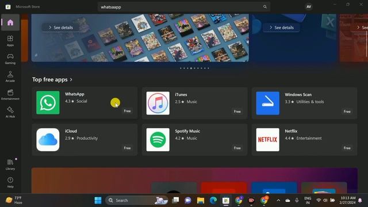Click the Spotify Music app icon
Viewport: 368px width, 207px height.
158,140
